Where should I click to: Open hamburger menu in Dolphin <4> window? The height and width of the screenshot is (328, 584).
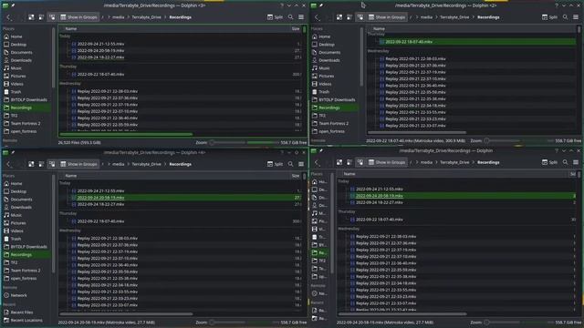click(301, 164)
